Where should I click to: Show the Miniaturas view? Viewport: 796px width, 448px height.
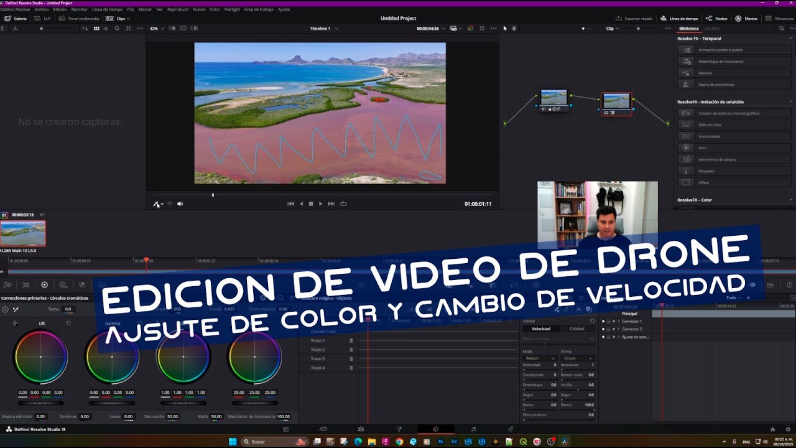point(780,19)
